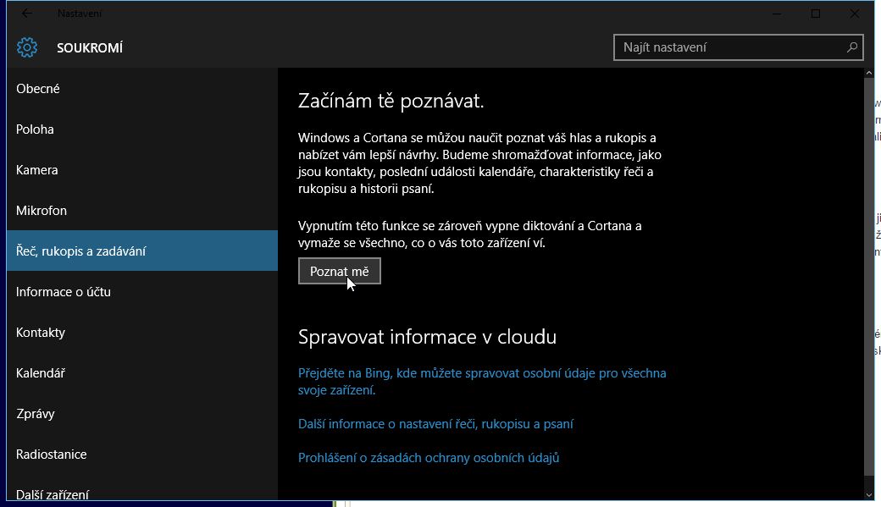Go to Další zařízení section

point(53,494)
